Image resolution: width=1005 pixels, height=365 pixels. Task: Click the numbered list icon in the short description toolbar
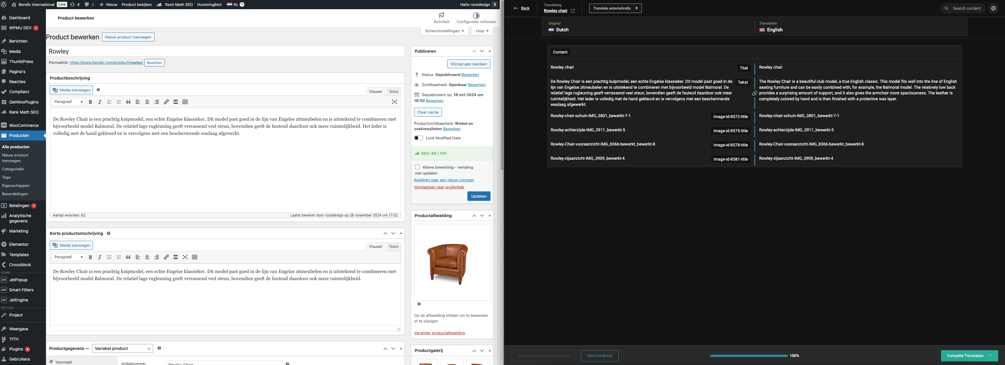click(x=118, y=257)
